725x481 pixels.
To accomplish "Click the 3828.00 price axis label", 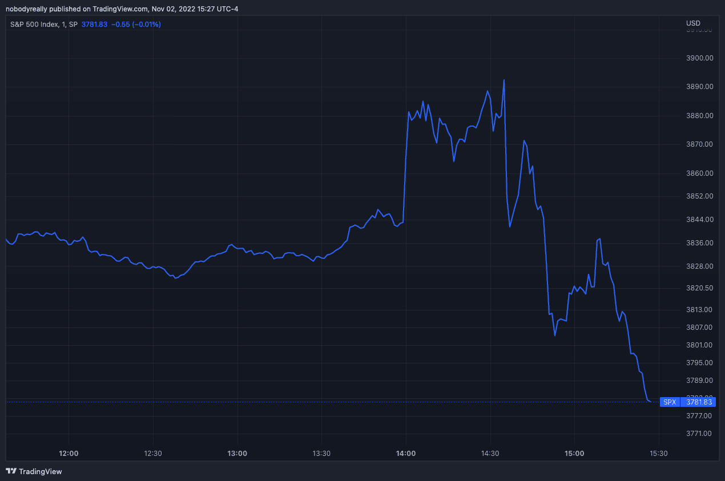I will 699,266.
